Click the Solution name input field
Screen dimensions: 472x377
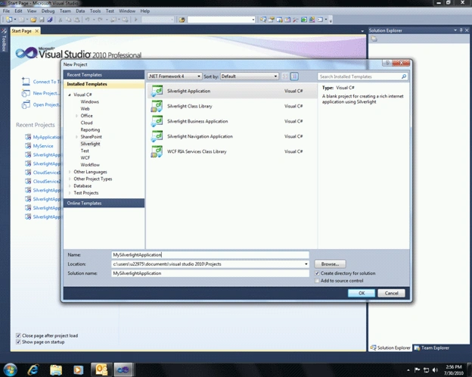pos(210,273)
